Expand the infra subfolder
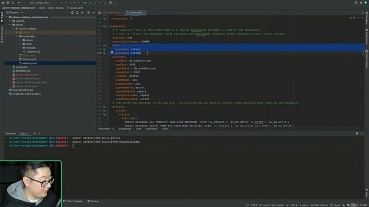 (20, 44)
